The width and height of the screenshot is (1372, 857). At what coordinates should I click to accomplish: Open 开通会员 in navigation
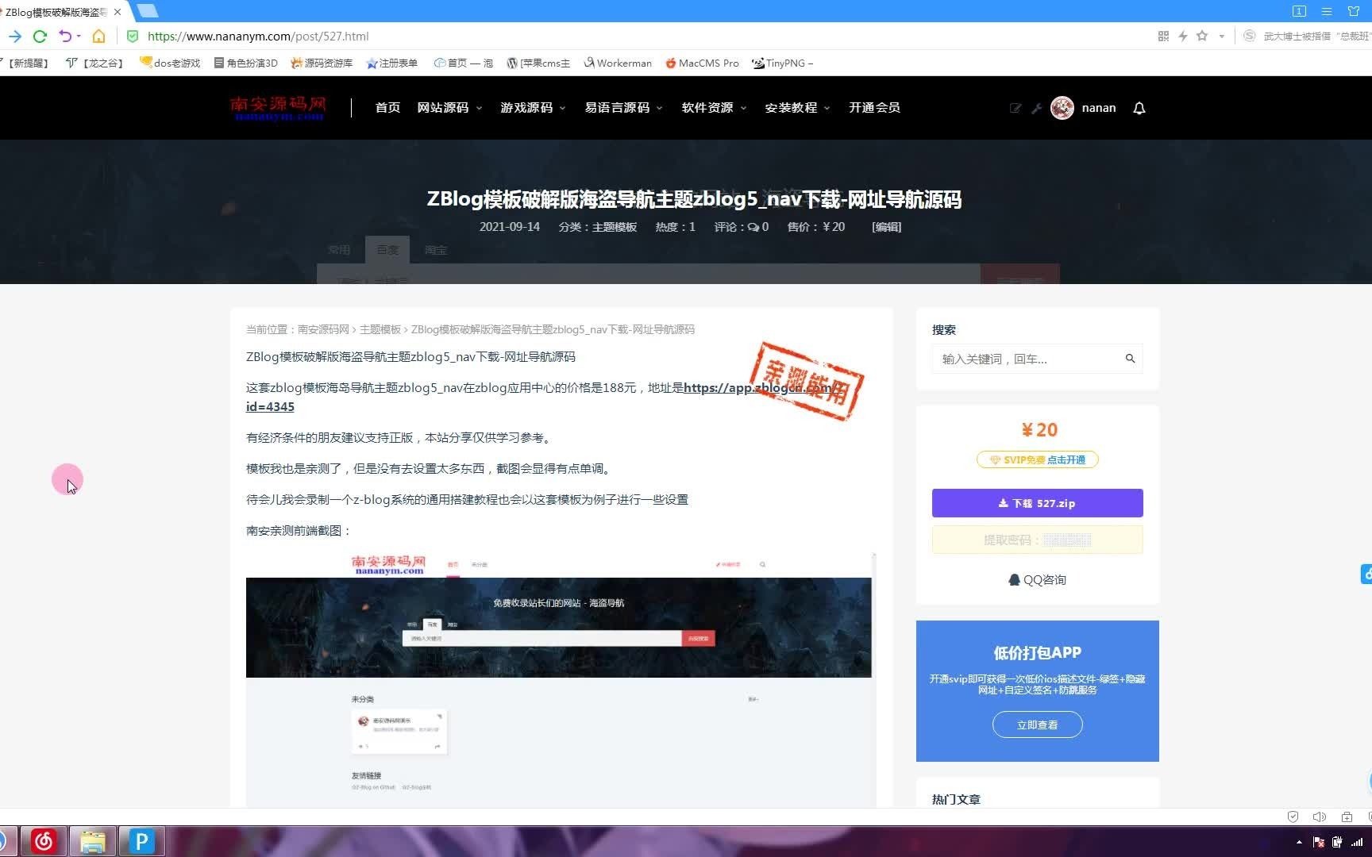point(874,108)
